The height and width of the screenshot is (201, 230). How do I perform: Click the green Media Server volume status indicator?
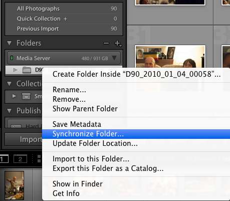12,58
